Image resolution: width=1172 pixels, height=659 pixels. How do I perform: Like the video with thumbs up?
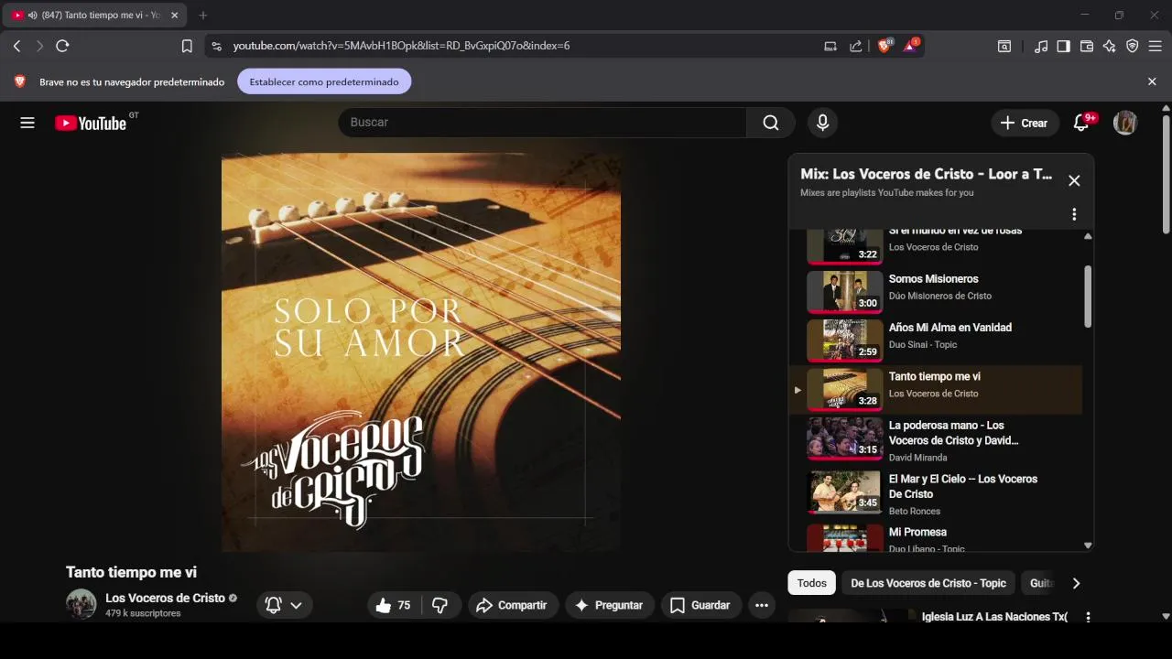click(x=394, y=605)
